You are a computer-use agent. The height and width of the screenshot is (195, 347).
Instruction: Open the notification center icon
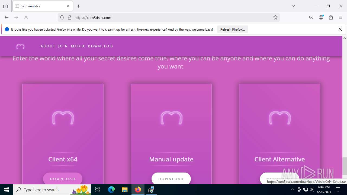(338, 190)
